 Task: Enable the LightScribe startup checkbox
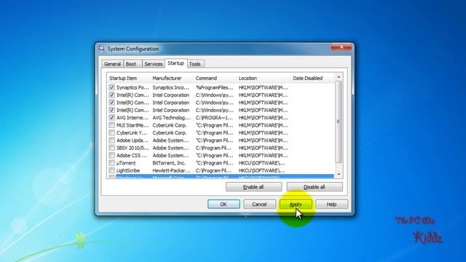[111, 170]
